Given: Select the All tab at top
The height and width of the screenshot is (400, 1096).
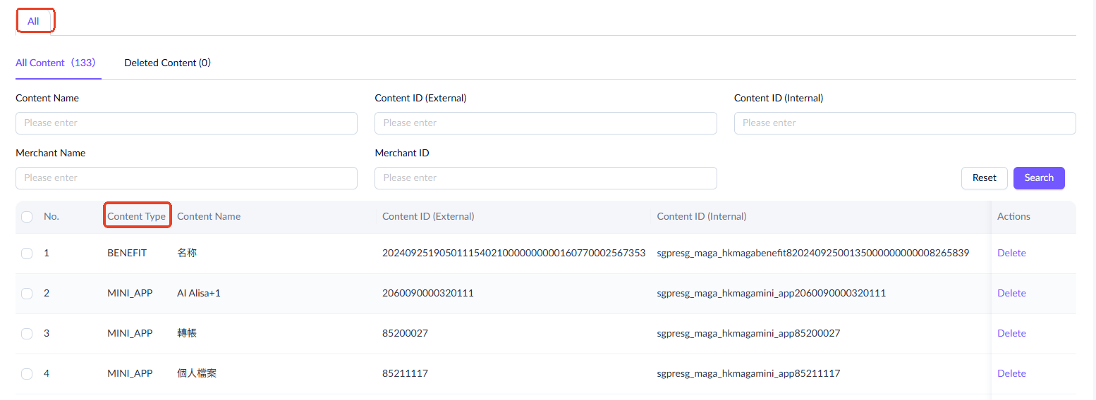Looking at the screenshot, I should 33,21.
